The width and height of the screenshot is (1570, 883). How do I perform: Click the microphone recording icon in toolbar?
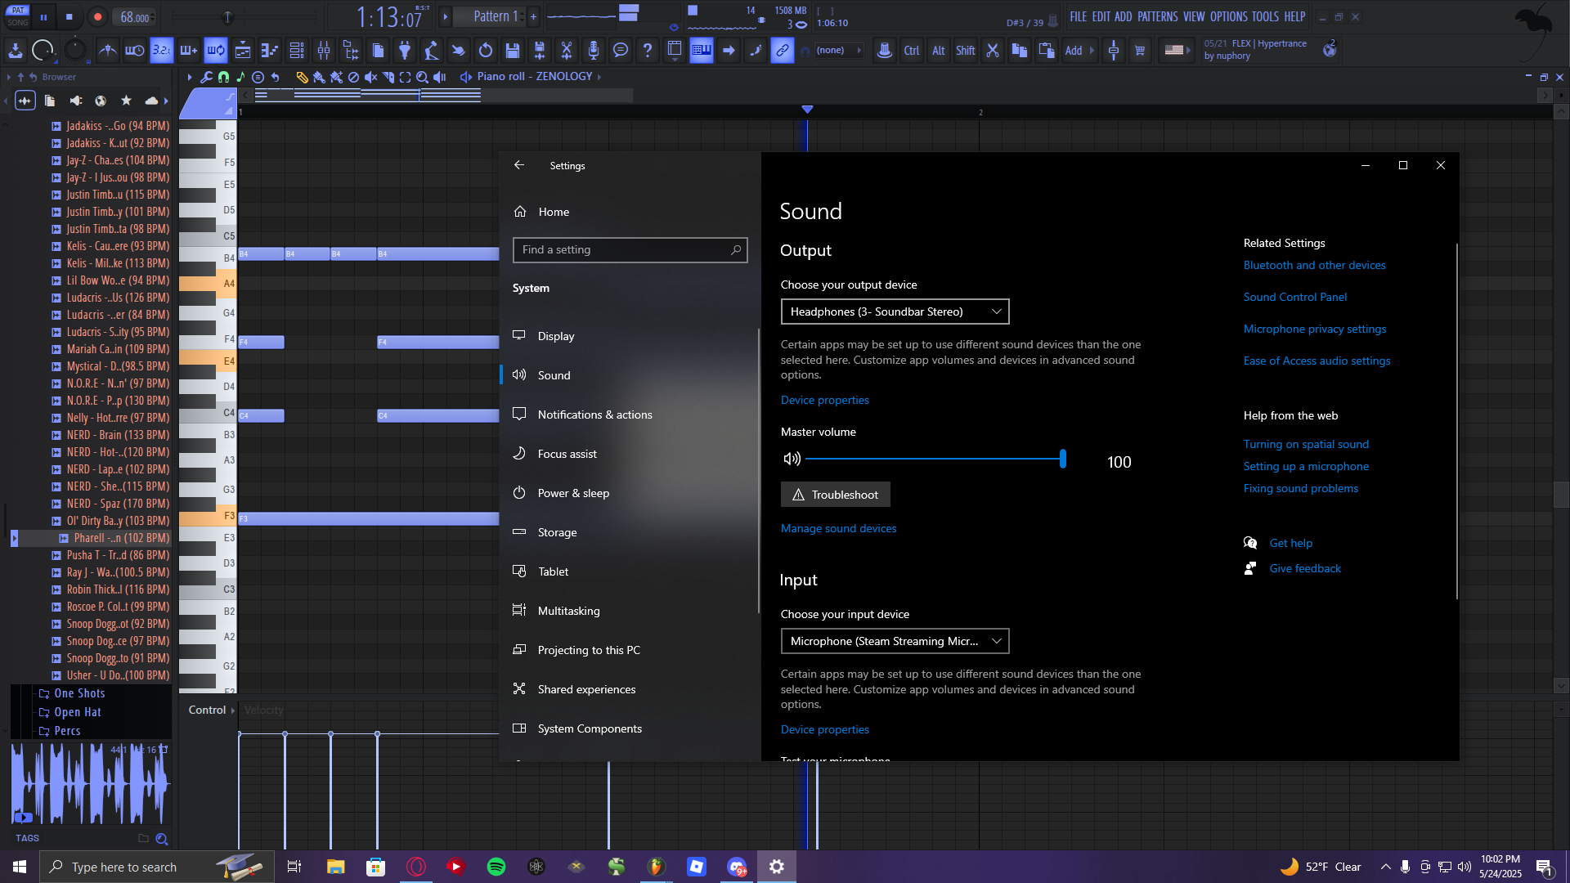point(594,51)
